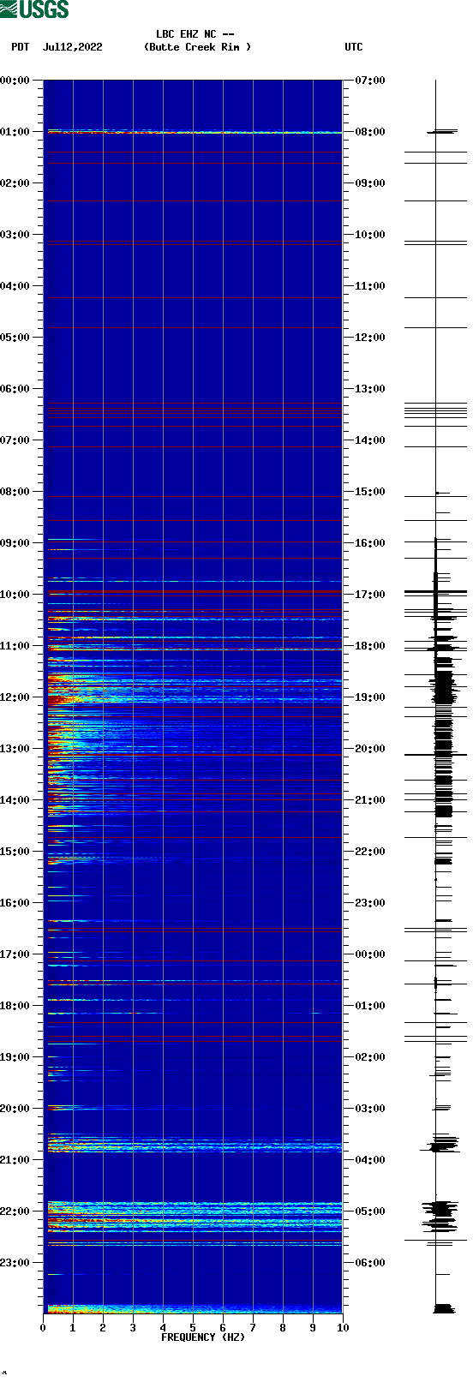This screenshot has width=473, height=1382.
Task: Select the station label 'LBC EHZ NC --'
Action: 195,34
